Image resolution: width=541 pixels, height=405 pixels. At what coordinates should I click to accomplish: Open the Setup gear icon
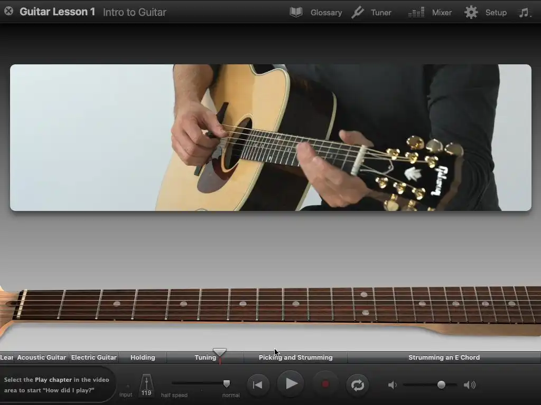coord(471,13)
